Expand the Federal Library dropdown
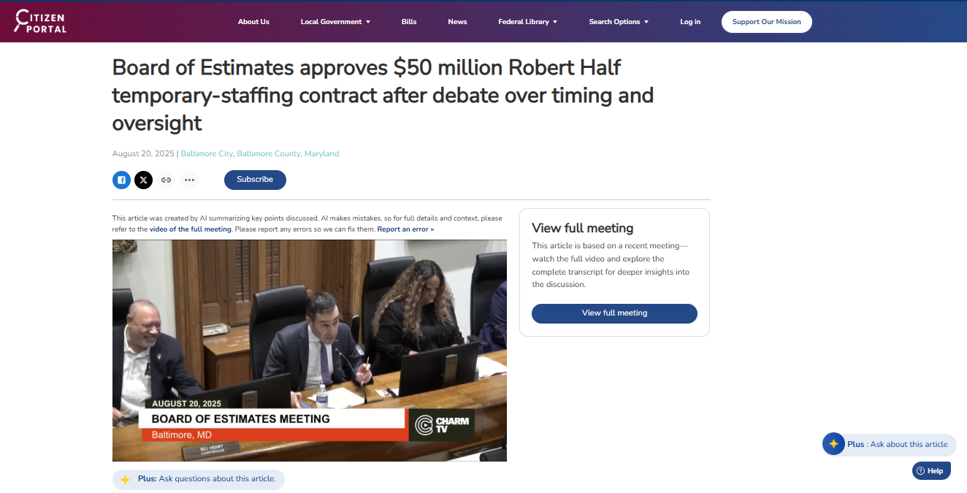The height and width of the screenshot is (493, 967). pos(527,22)
